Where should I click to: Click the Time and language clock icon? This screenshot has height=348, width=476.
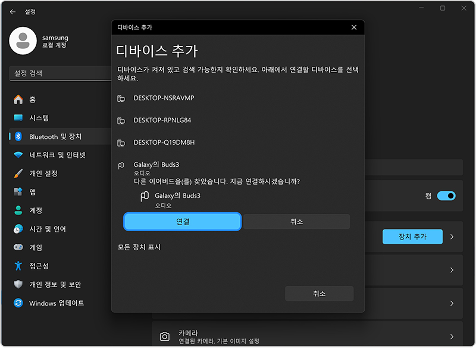[18, 229]
